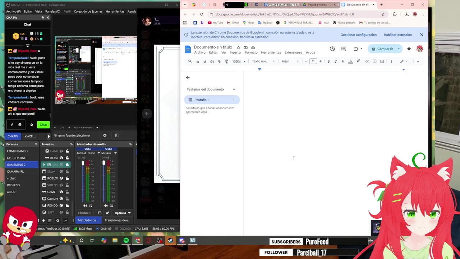Image resolution: width=460 pixels, height=259 pixels.
Task: Unlock the FONDO source lock
Action: tap(67, 205)
